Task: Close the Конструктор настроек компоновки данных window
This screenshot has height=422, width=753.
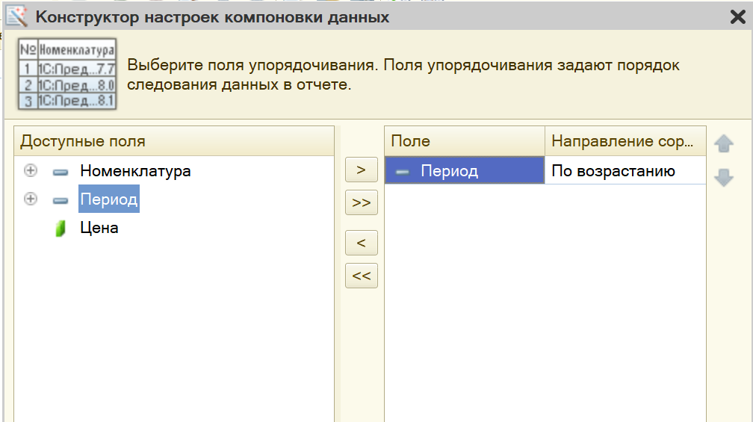Action: coord(737,16)
